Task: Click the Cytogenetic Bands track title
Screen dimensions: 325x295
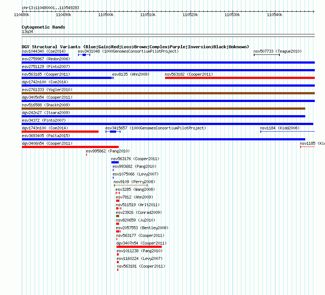Action: [43, 27]
